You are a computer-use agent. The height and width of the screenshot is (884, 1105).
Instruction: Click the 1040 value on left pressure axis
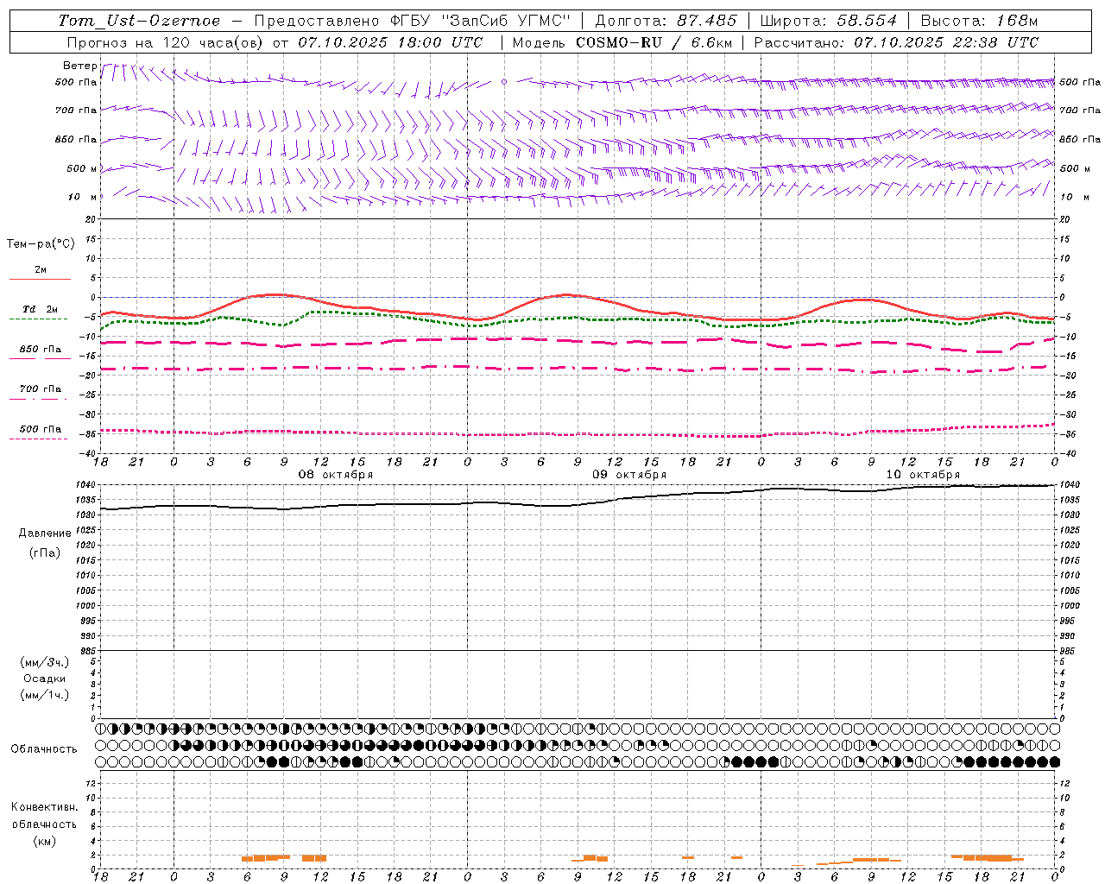86,485
